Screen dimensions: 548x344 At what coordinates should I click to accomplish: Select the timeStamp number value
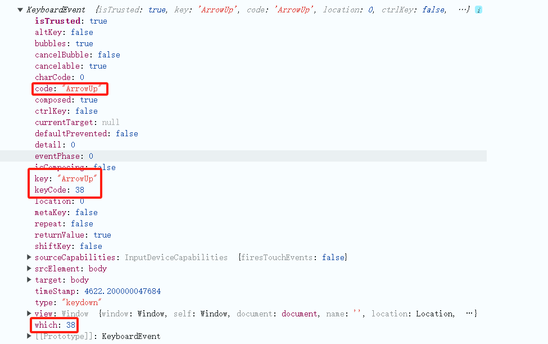pyautogui.click(x=122, y=291)
